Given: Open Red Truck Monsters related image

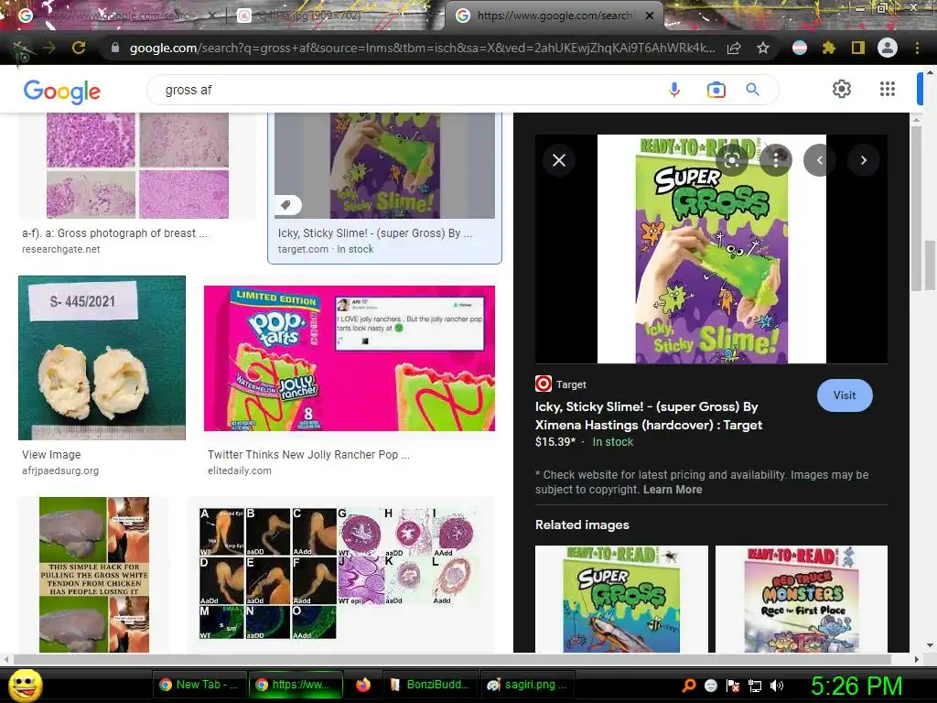Looking at the screenshot, I should tap(802, 599).
